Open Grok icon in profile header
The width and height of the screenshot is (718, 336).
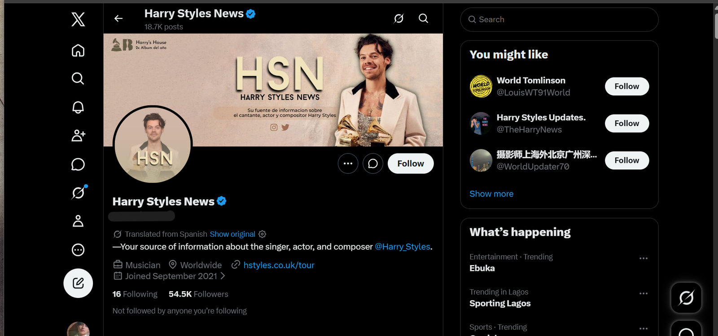click(398, 18)
